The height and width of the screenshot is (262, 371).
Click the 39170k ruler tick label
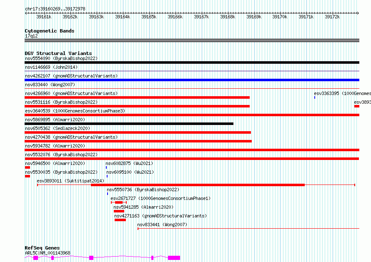[280, 17]
